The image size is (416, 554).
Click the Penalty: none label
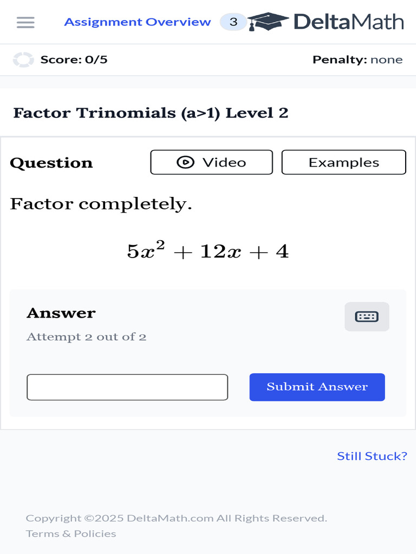coord(357,60)
